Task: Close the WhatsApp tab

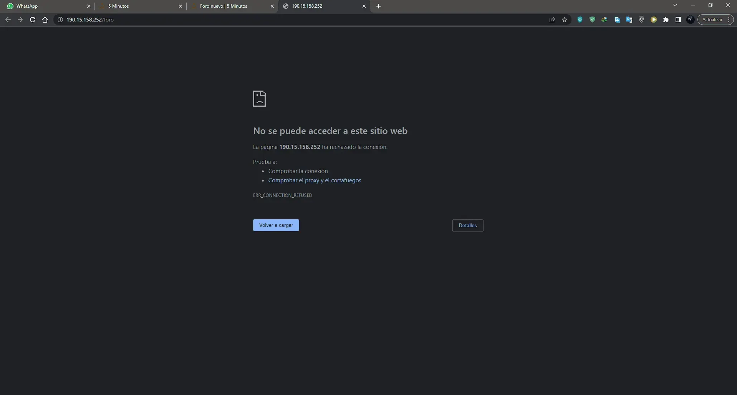Action: click(89, 6)
